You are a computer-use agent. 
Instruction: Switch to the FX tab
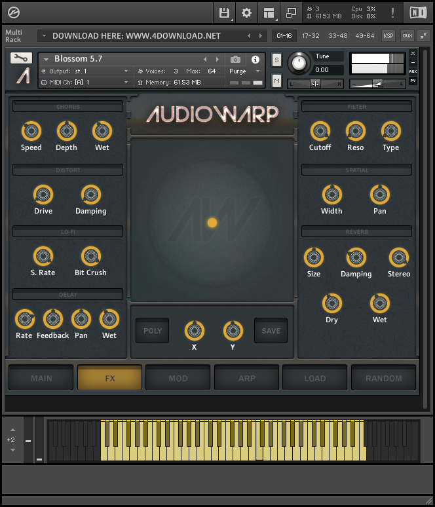coord(110,378)
